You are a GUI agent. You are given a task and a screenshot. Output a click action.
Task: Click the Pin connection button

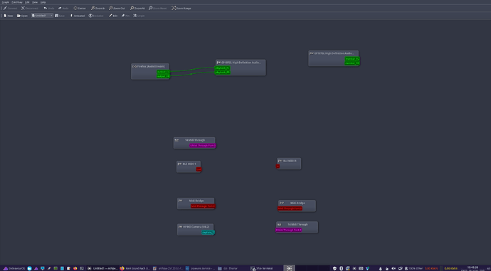tap(125, 16)
